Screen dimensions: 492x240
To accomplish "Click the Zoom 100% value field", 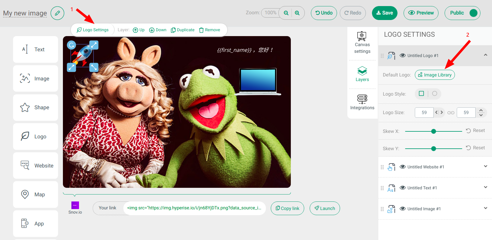I will tap(270, 13).
